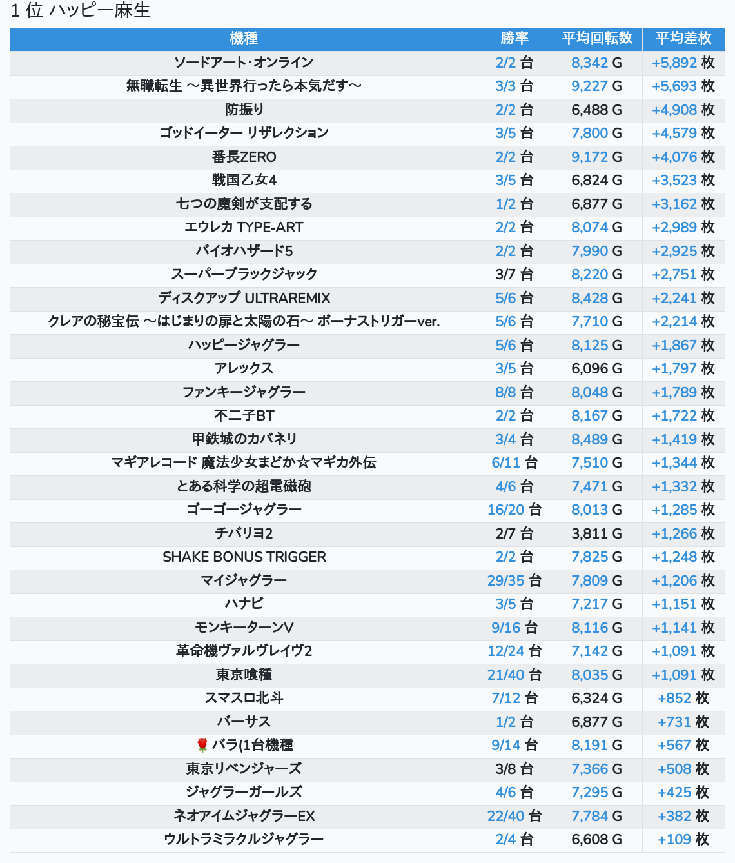Screen dimensions: 735x863
Task: Select the ディスクアップ ULTRAREMIX machine row name
Action: point(244,298)
